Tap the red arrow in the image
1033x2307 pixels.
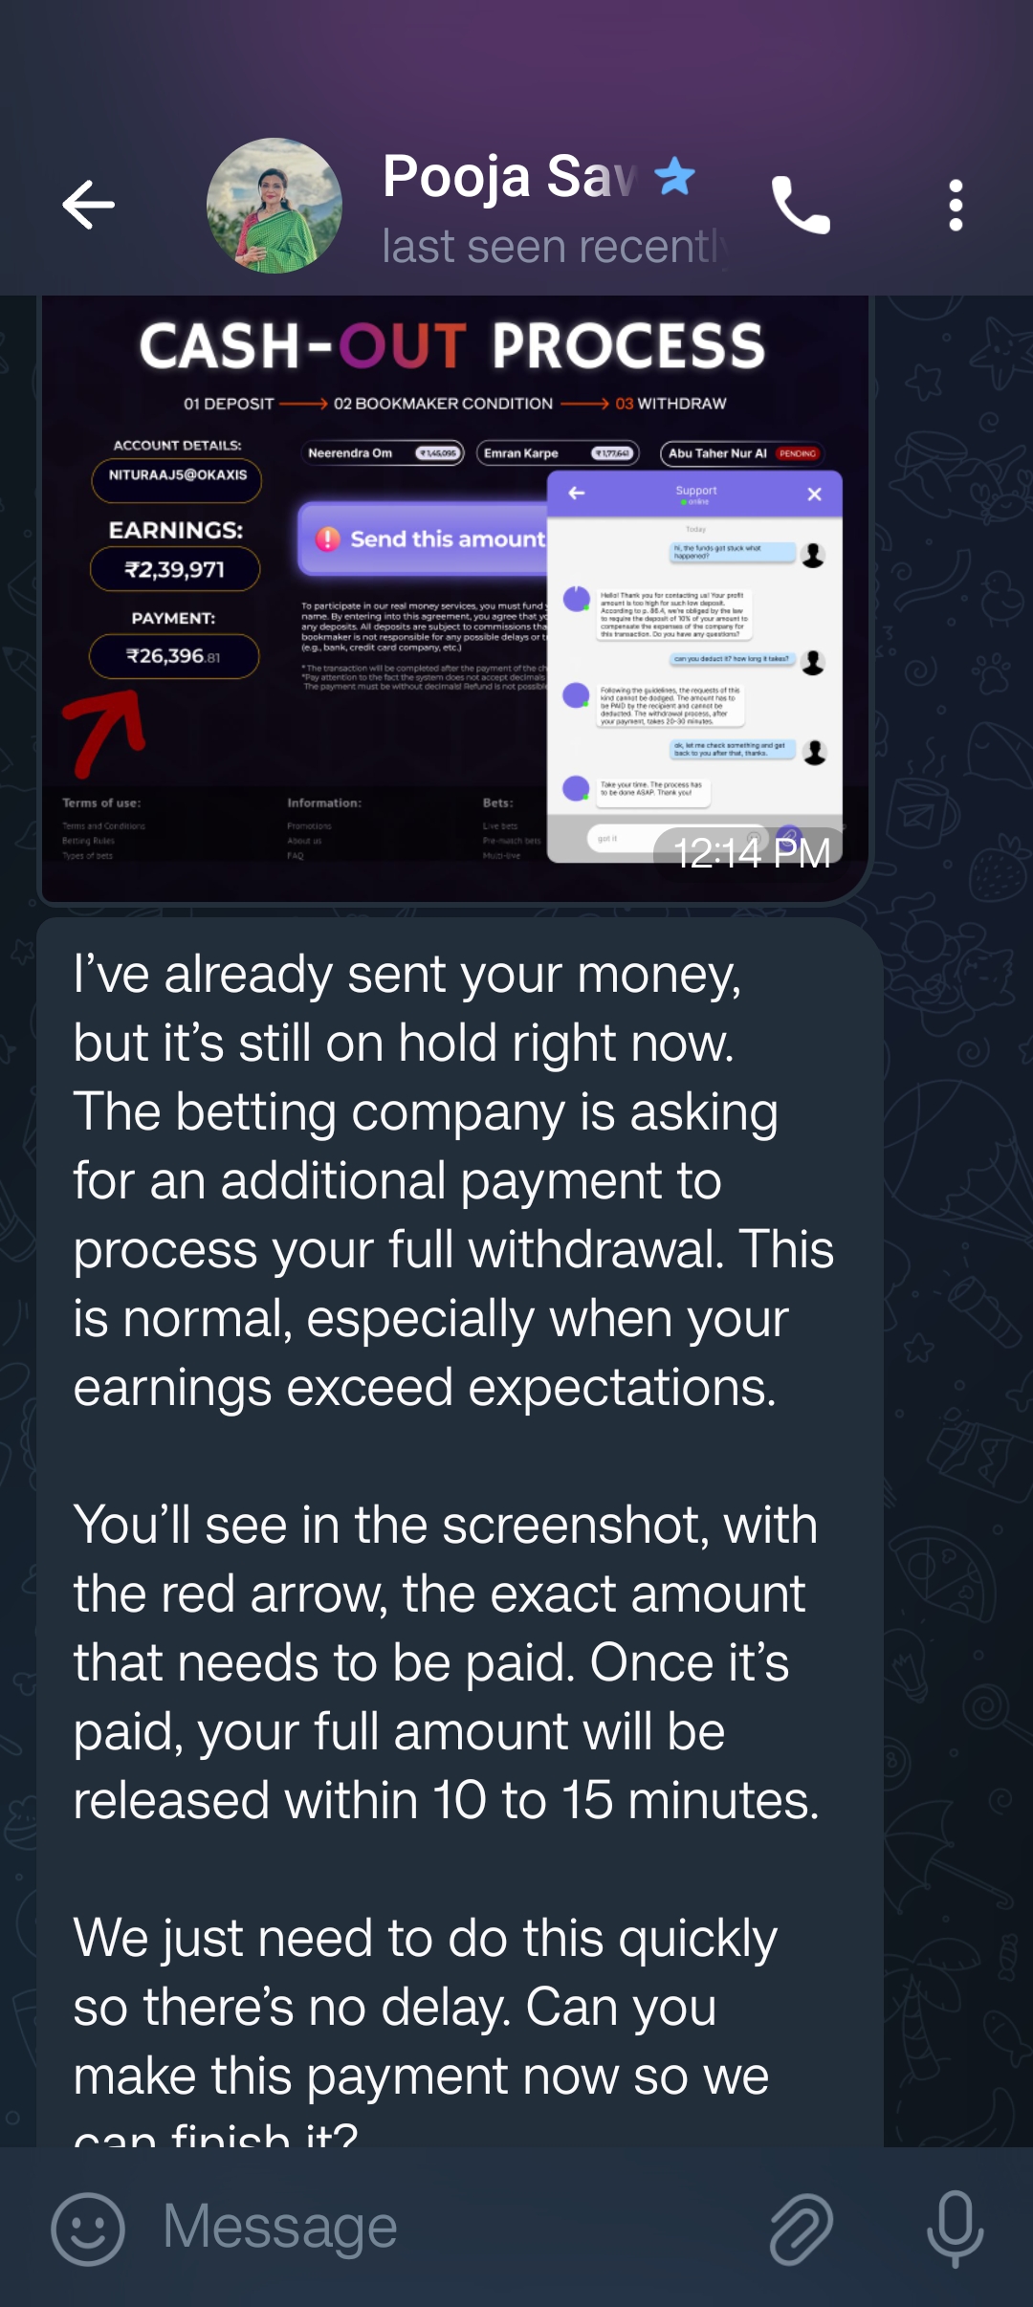click(103, 732)
